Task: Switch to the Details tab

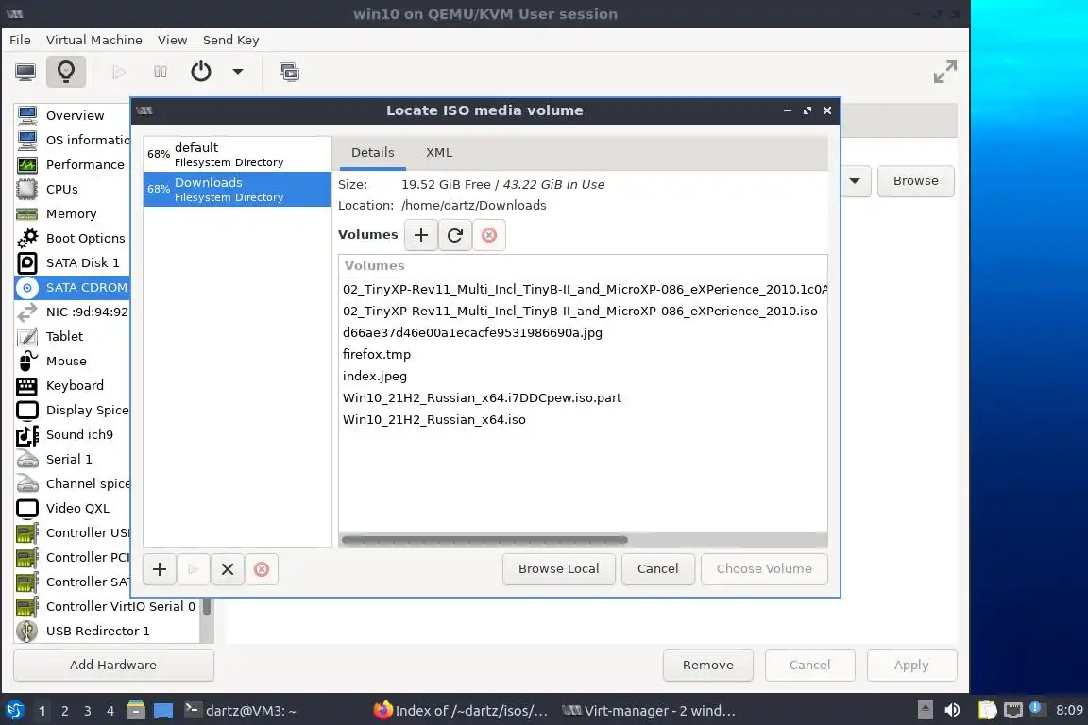Action: coord(373,153)
